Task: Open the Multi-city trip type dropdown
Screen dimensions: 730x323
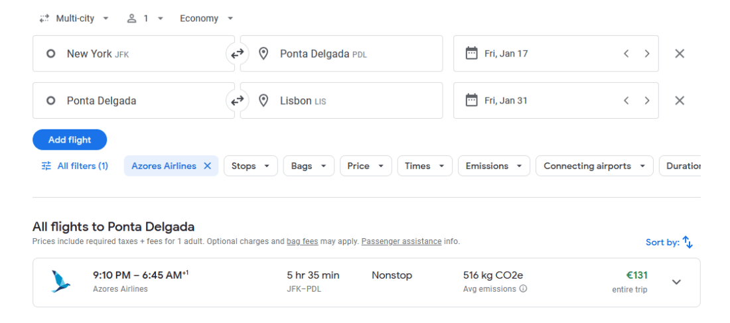Action: 74,19
